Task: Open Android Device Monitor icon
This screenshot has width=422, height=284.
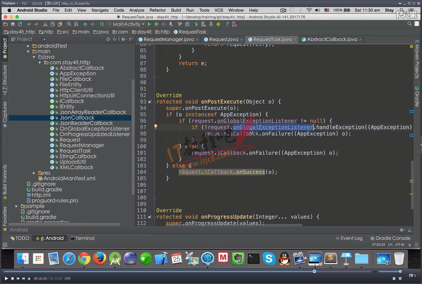Action: pyautogui.click(x=218, y=24)
